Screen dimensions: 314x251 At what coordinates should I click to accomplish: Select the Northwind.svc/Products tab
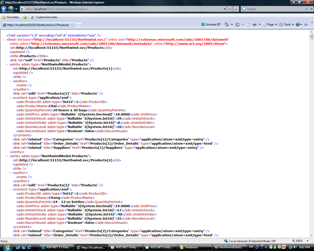(38, 25)
